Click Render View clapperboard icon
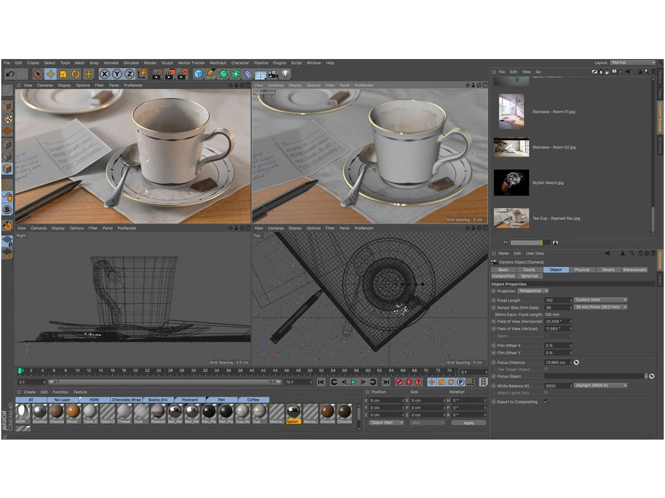 click(x=157, y=74)
